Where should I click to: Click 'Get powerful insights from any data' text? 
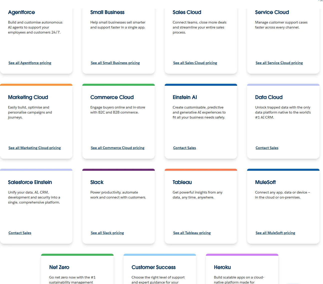tap(197, 195)
